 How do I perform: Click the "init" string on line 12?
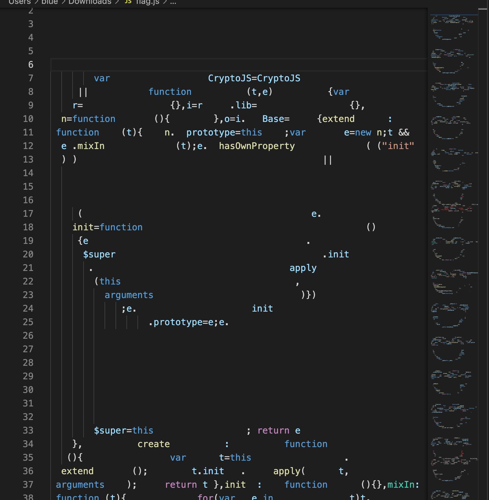coord(398,146)
